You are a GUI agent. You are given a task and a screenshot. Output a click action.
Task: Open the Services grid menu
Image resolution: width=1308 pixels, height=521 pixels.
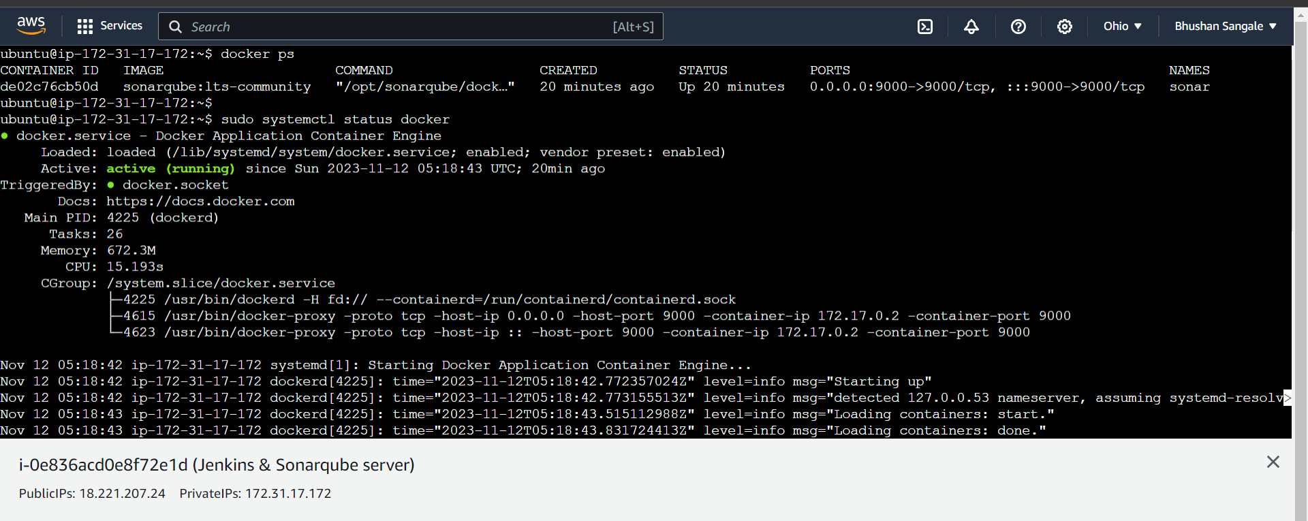(x=84, y=27)
